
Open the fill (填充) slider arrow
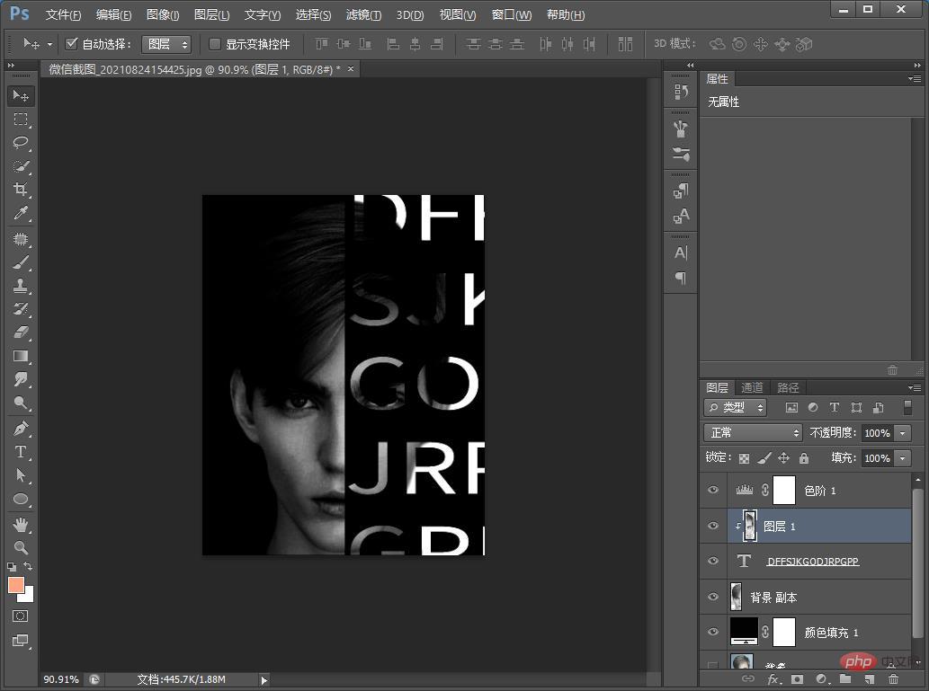point(902,458)
